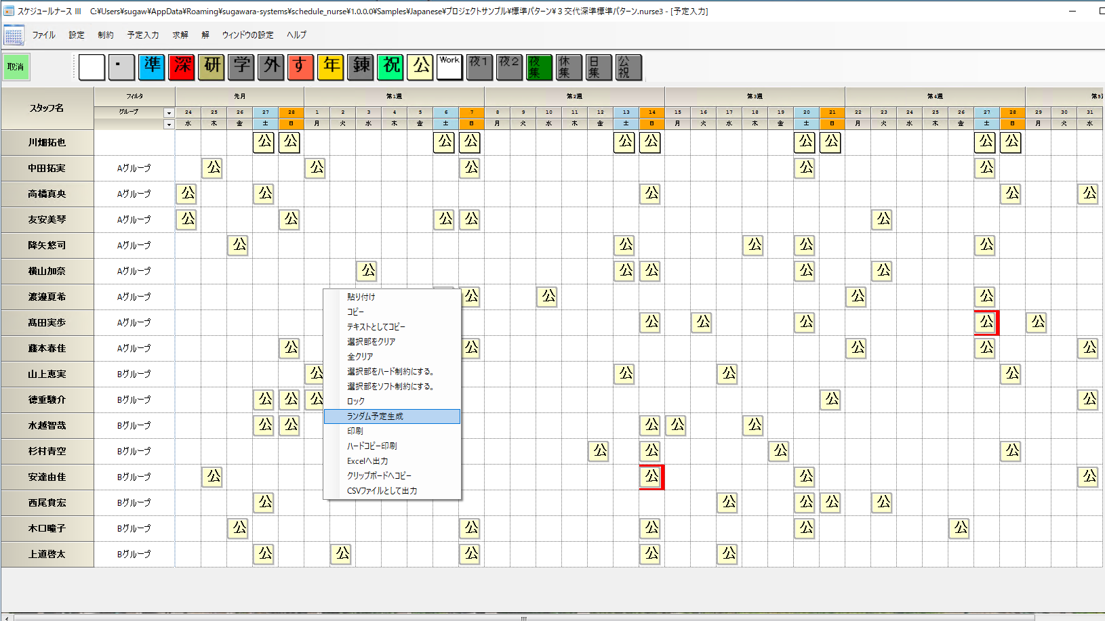Click ランダム予定生成 in the context menu
The height and width of the screenshot is (621, 1105).
coord(393,416)
